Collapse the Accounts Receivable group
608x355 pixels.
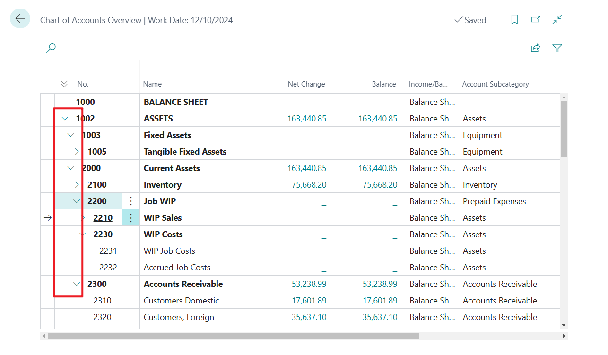tap(76, 284)
